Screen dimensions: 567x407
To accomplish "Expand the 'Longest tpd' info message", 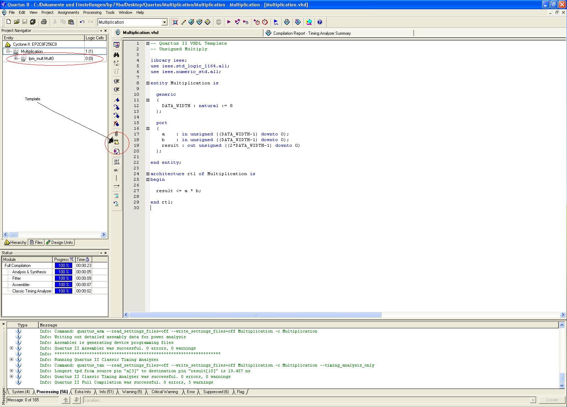I will (x=11, y=371).
